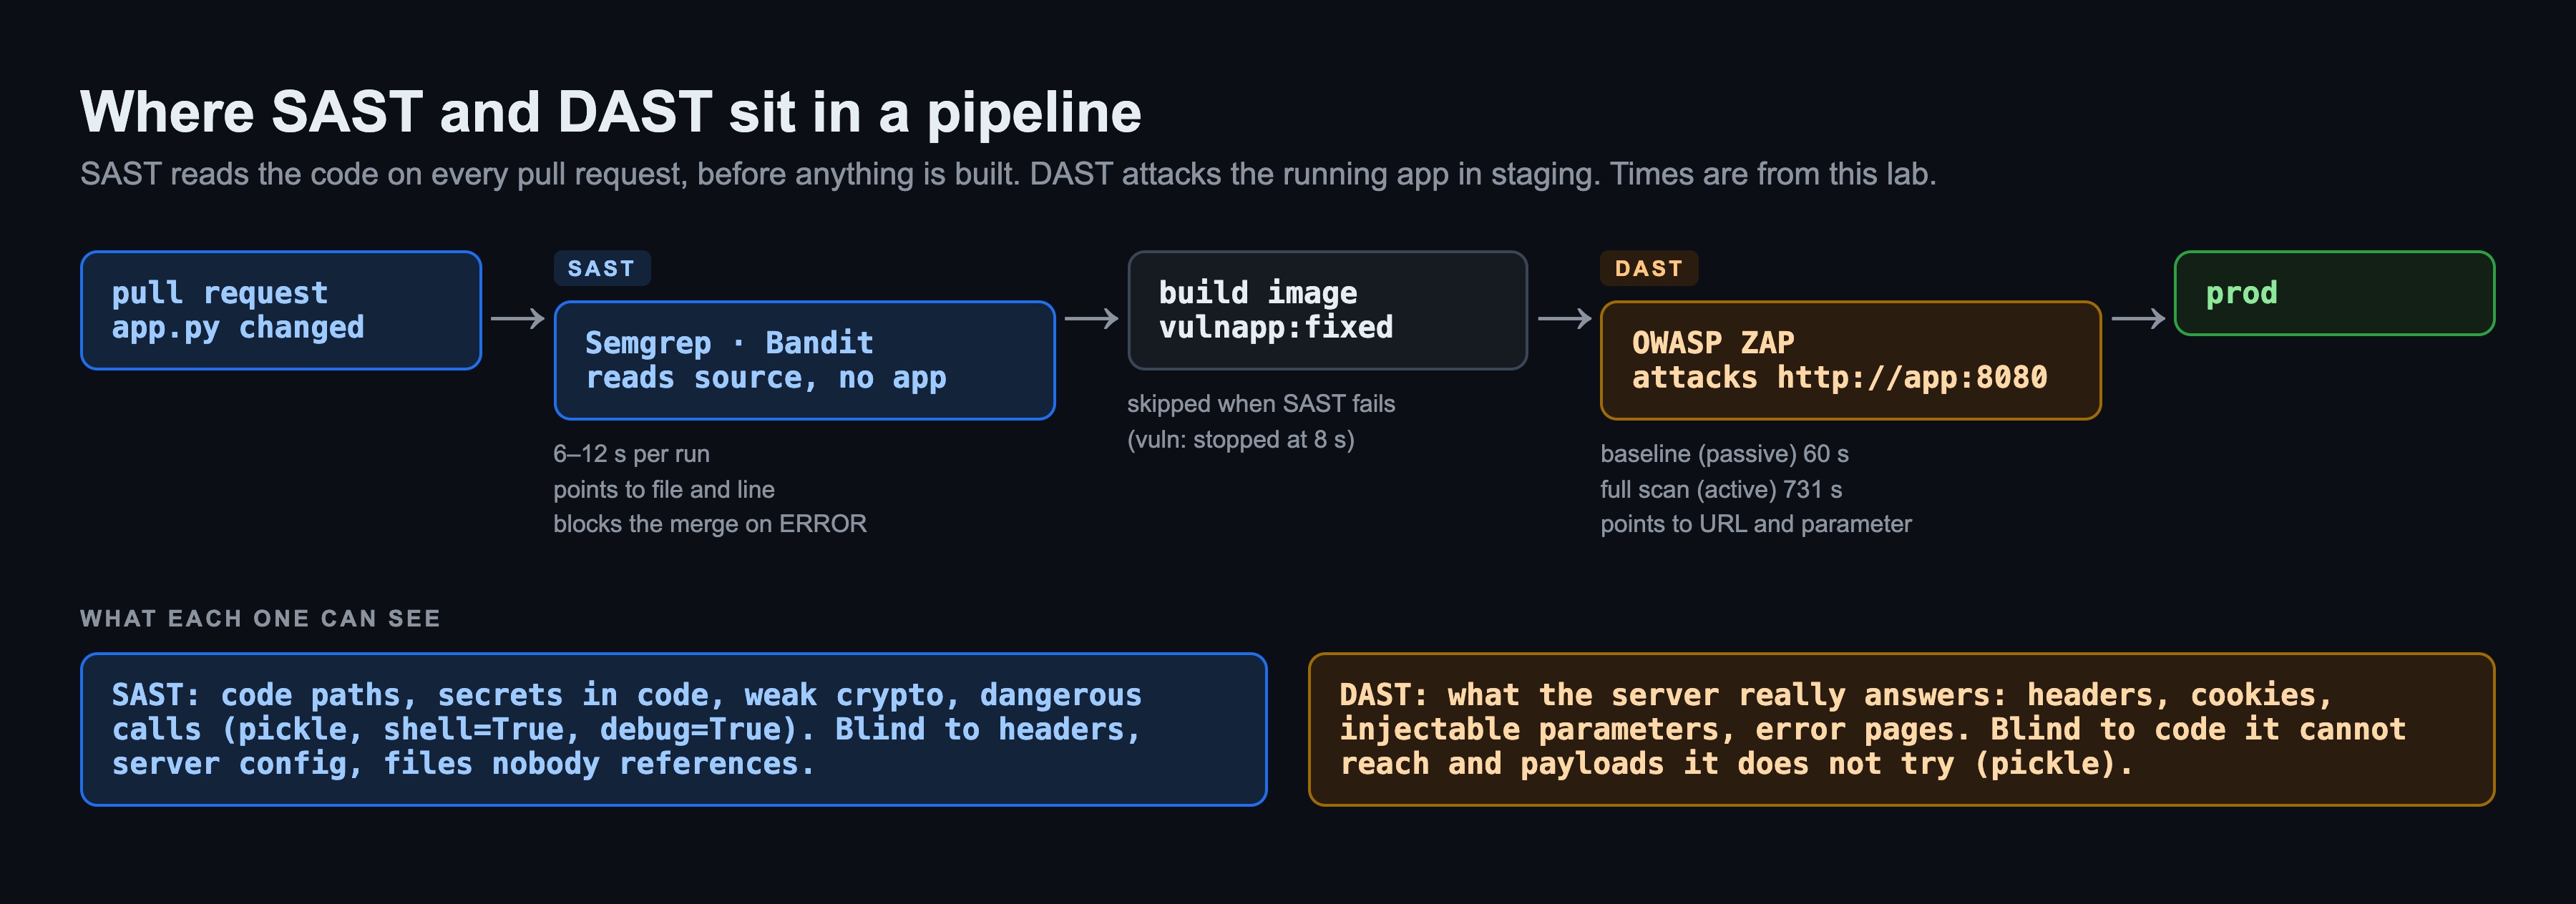
Task: Click the blue SAST summary box
Action: (674, 729)
